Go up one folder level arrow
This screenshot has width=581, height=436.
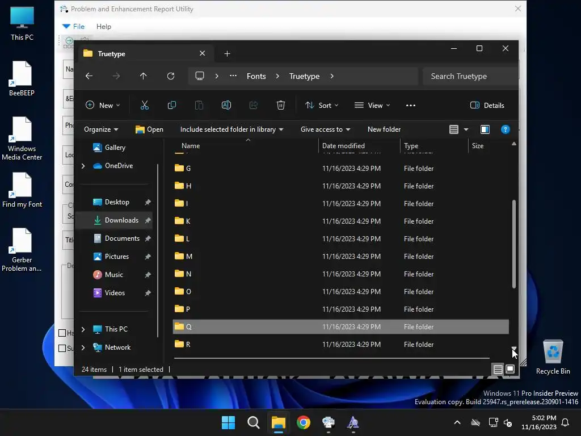(144, 76)
